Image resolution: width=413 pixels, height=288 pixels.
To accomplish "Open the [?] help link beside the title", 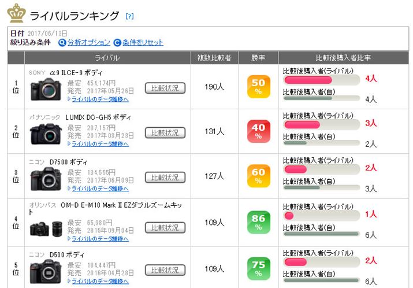I will pyautogui.click(x=129, y=16).
